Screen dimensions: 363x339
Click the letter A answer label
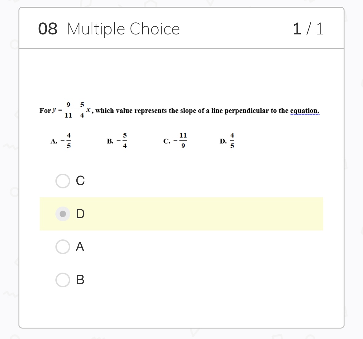[x=80, y=247]
